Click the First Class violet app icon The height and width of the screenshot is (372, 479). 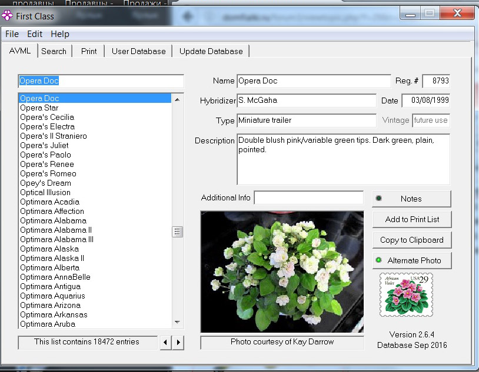pyautogui.click(x=7, y=16)
